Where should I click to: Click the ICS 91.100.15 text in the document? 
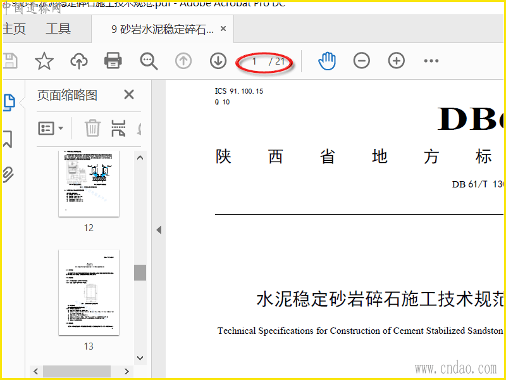pos(239,91)
